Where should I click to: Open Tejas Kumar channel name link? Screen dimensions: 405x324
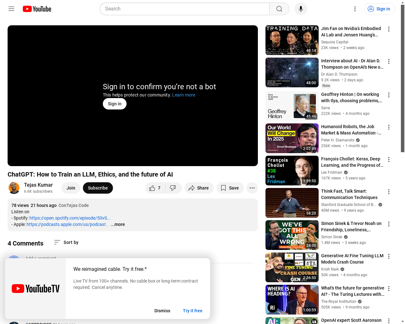pos(38,185)
